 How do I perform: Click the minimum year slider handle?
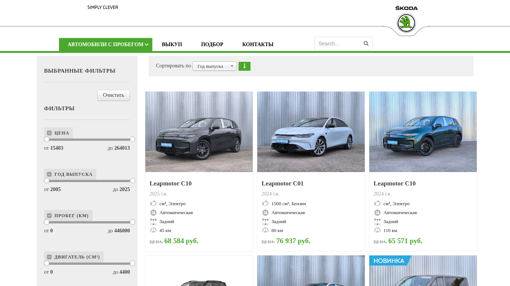coord(47,181)
